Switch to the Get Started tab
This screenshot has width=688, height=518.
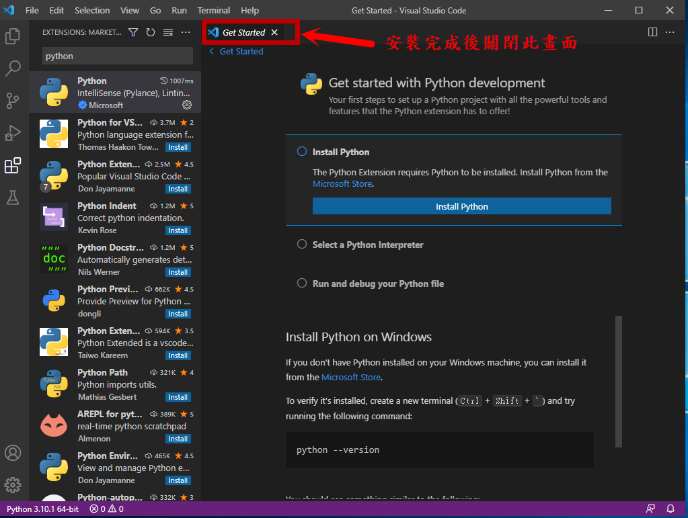click(x=243, y=32)
